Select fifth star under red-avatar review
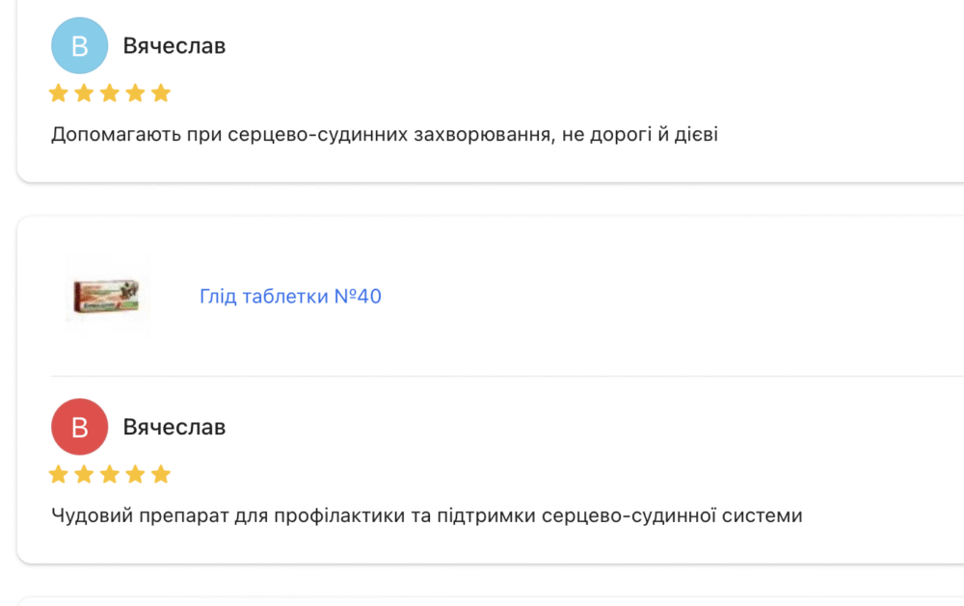This screenshot has width=964, height=606. [161, 474]
